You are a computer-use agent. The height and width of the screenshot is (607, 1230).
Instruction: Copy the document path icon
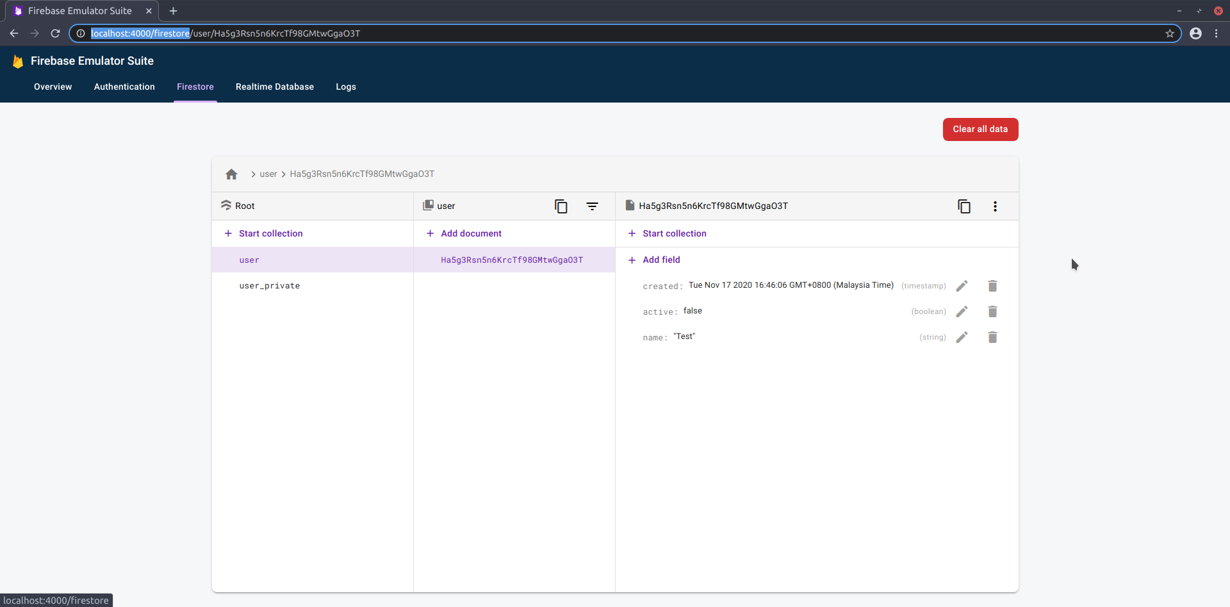[x=963, y=206]
